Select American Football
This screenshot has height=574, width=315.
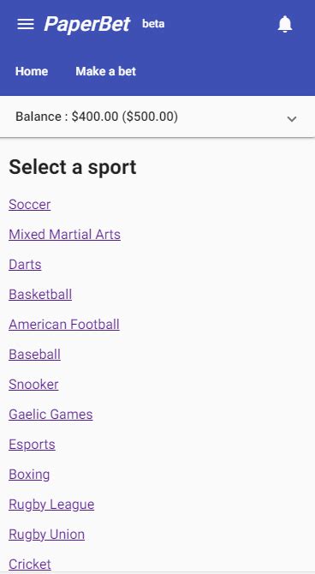click(64, 325)
